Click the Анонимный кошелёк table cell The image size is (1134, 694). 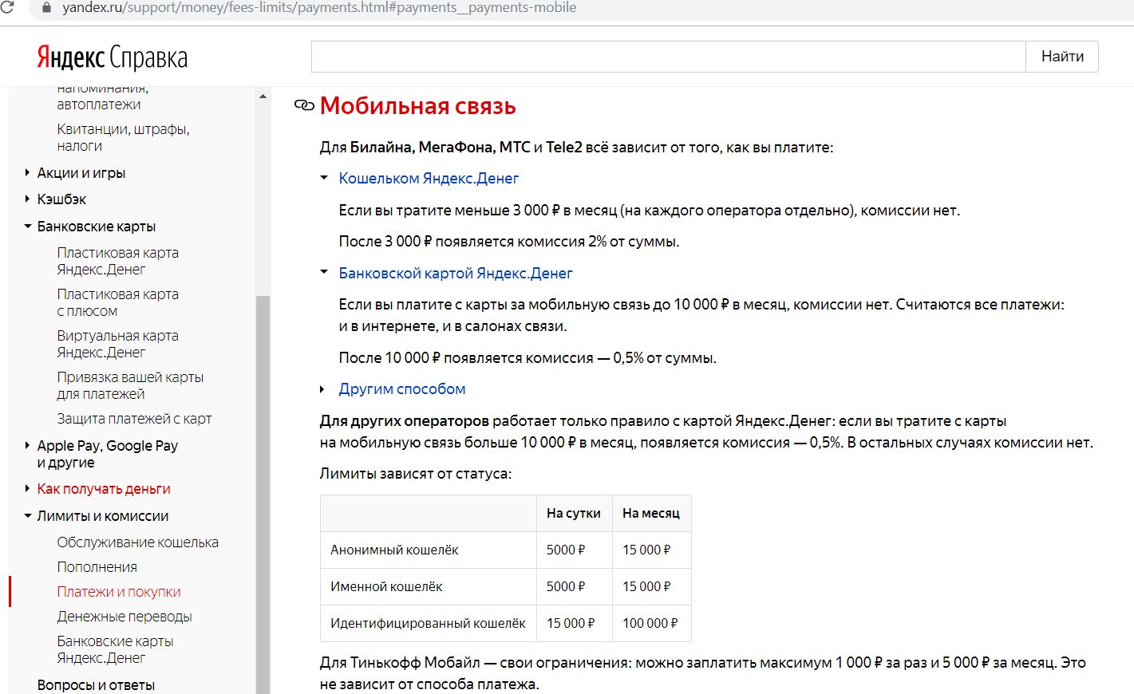429,550
